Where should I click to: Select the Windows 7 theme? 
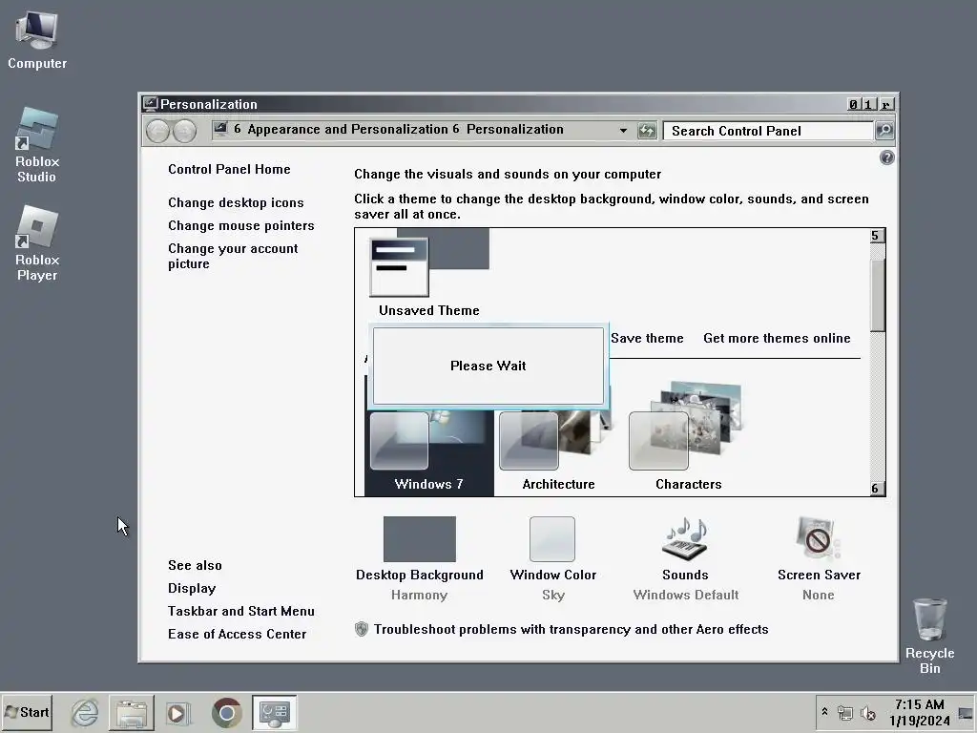tap(428, 453)
